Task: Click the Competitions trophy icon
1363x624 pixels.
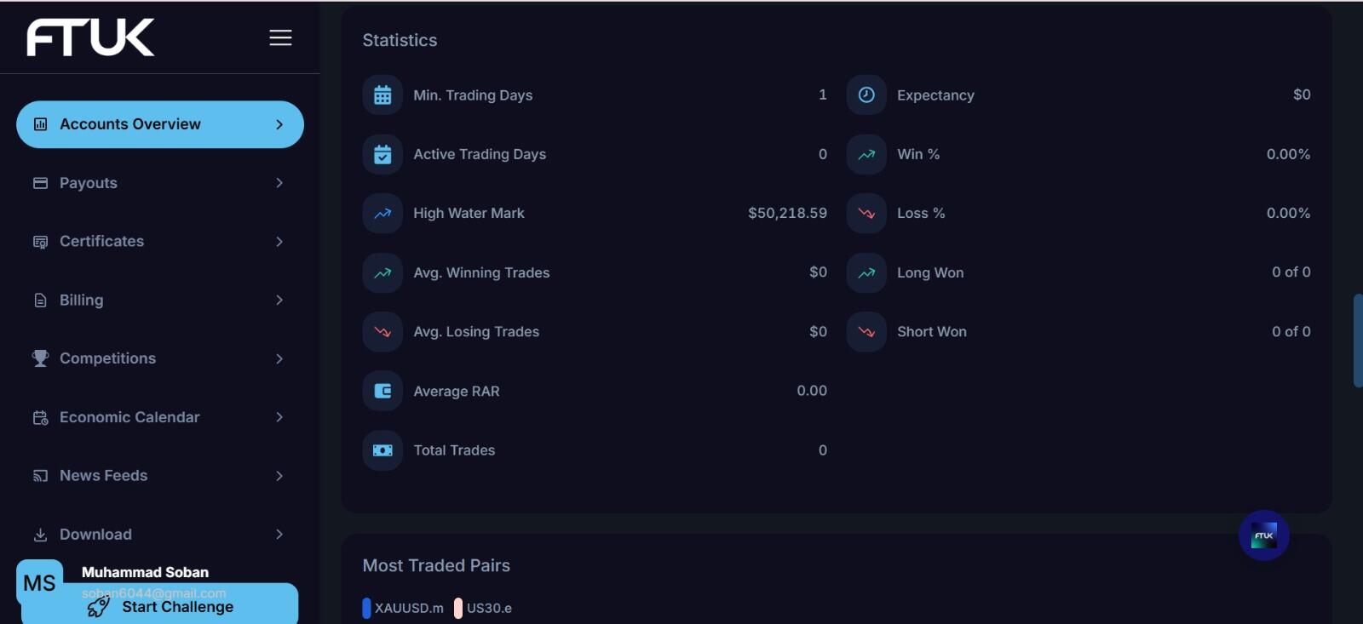Action: coord(40,358)
